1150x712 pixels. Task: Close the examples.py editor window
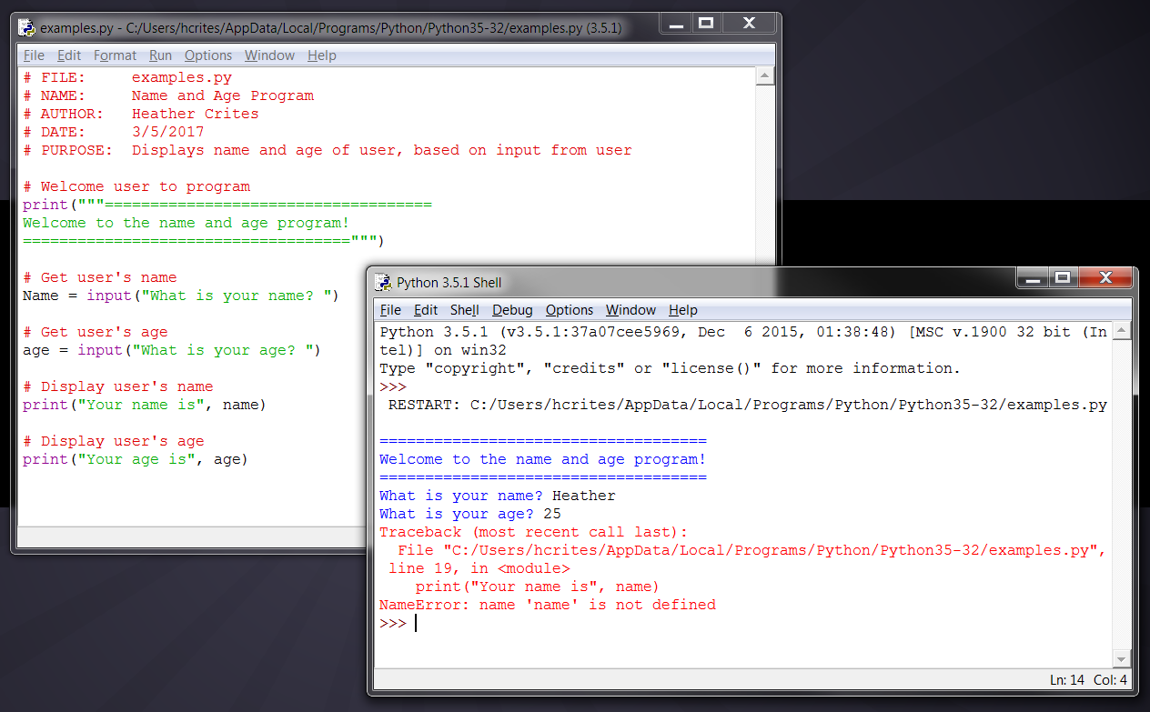point(750,23)
